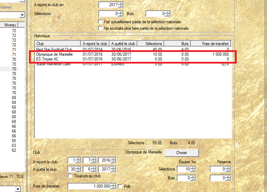267x192 pixels.
Task: Sort by 'A quitté le club' column header
Action: click(x=123, y=44)
